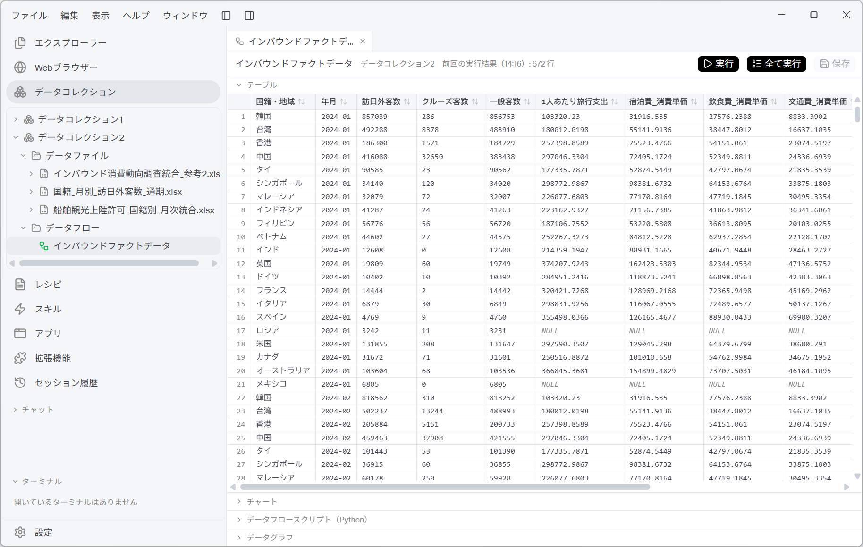The image size is (863, 547).
Task: Expand 国籍_月別_訪日外客数_通期.xlsx chevron
Action: click(31, 192)
